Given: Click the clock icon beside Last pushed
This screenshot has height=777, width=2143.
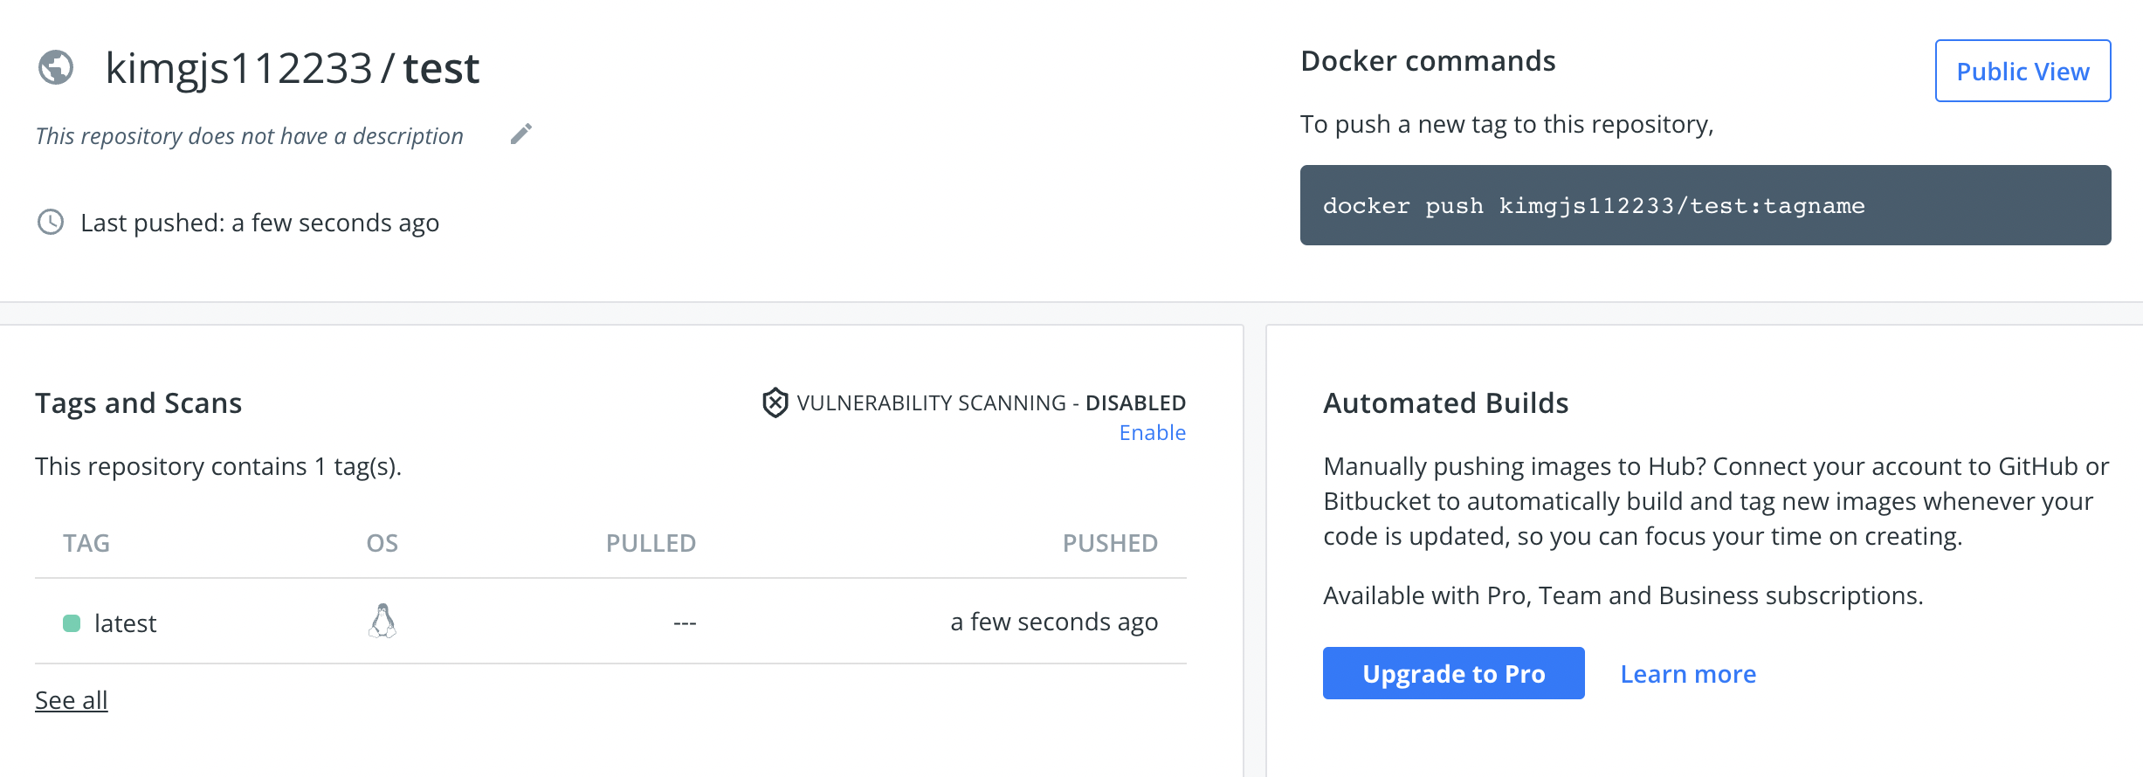Looking at the screenshot, I should (x=51, y=222).
